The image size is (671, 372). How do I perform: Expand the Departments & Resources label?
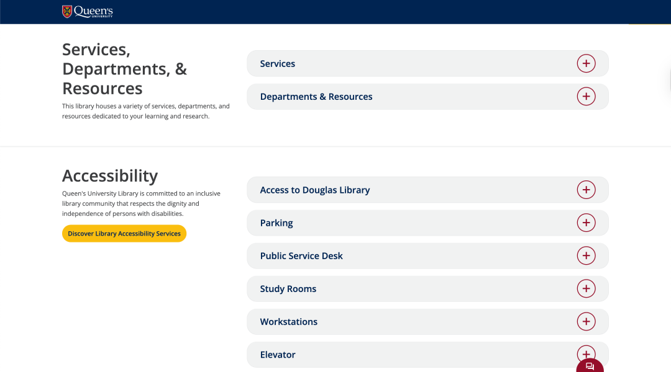tap(316, 97)
